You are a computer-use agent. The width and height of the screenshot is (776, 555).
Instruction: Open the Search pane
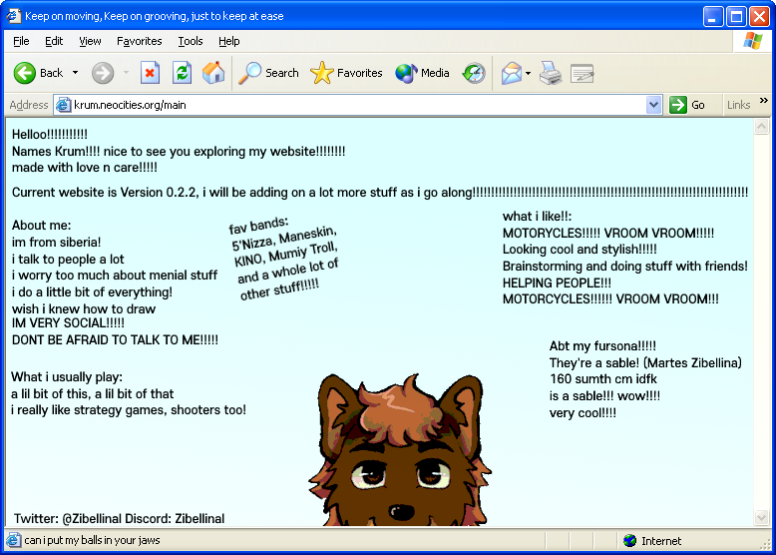pos(269,73)
